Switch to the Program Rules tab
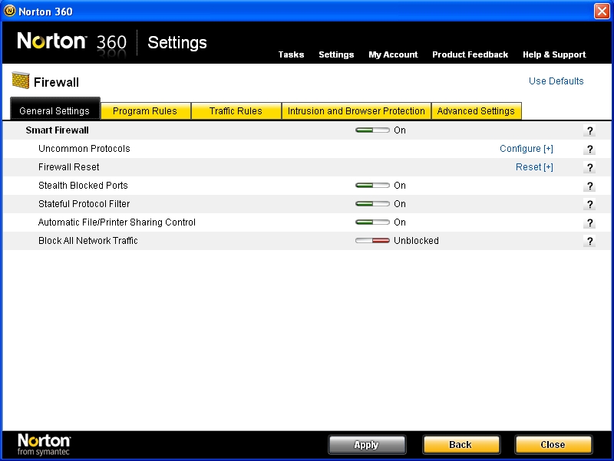The image size is (614, 461). 146,111
